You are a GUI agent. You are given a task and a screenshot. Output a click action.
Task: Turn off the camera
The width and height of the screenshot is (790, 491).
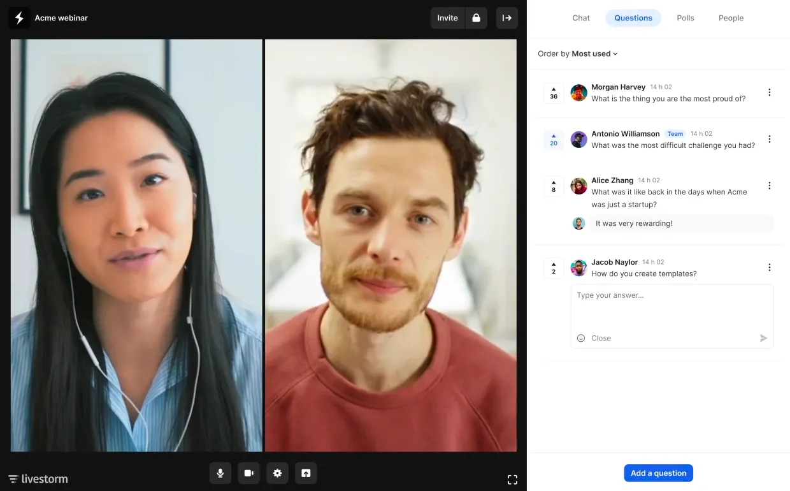click(x=248, y=473)
